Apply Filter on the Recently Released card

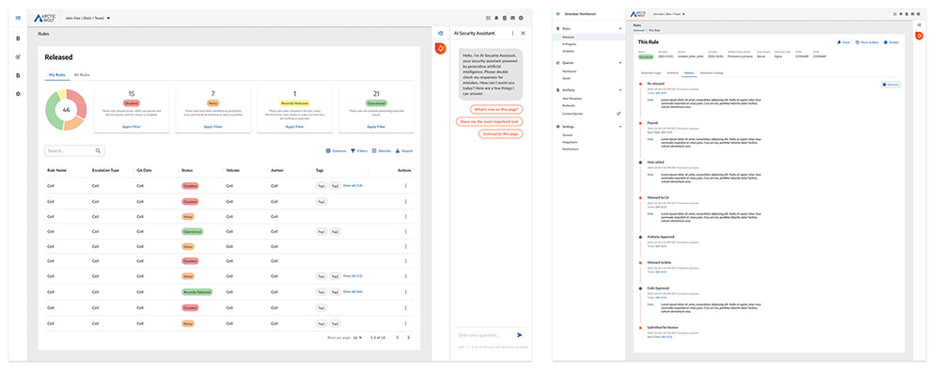[x=294, y=127]
